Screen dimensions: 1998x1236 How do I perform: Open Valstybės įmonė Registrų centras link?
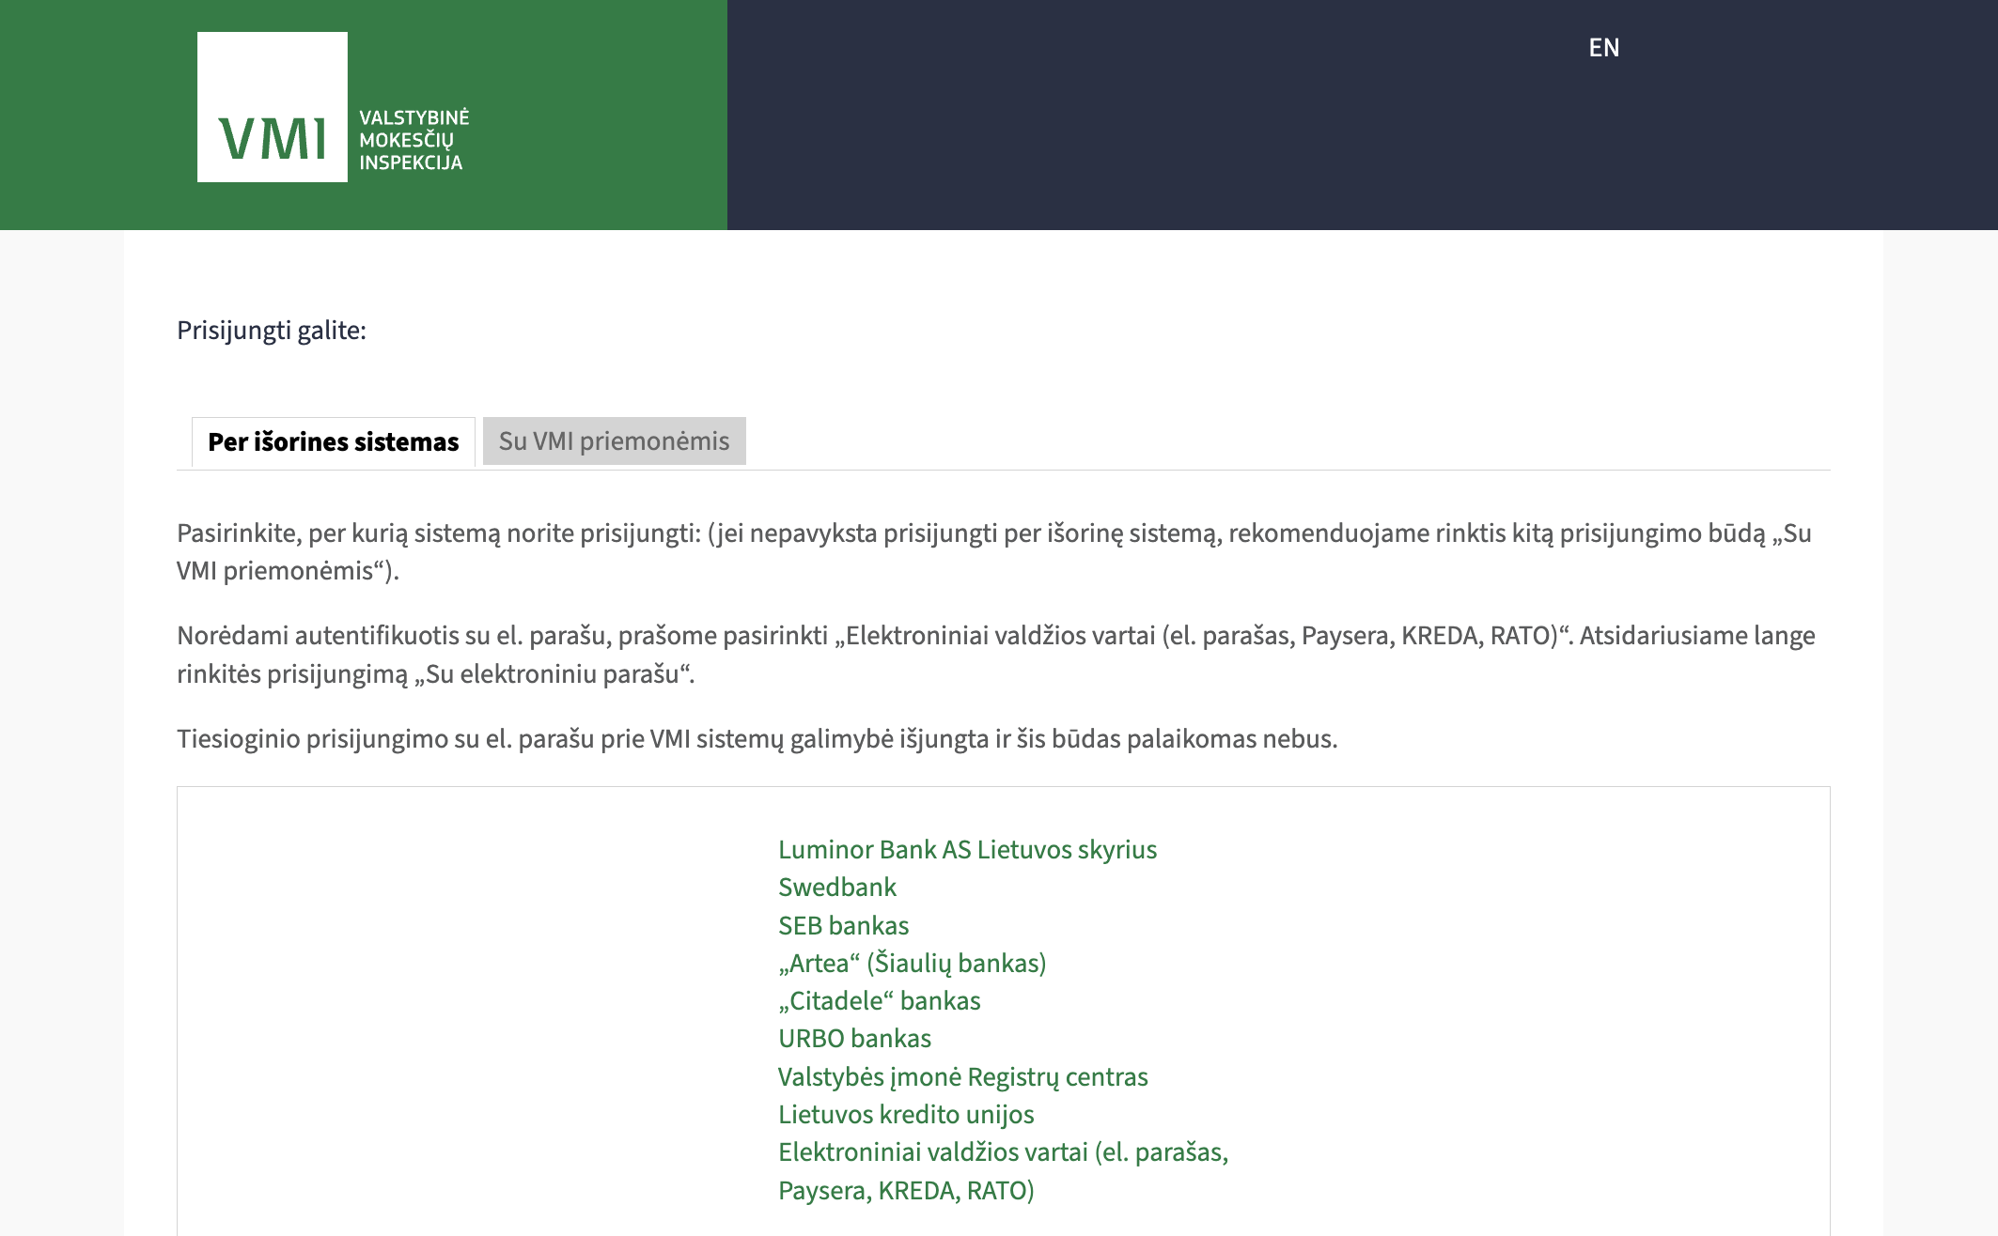pyautogui.click(x=962, y=1077)
